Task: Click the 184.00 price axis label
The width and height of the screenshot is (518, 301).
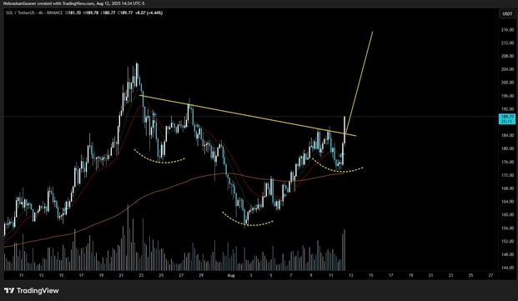Action: [x=507, y=135]
